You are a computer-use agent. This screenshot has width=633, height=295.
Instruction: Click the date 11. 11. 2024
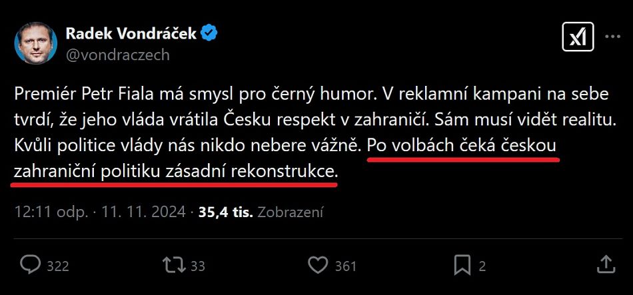[x=144, y=212]
